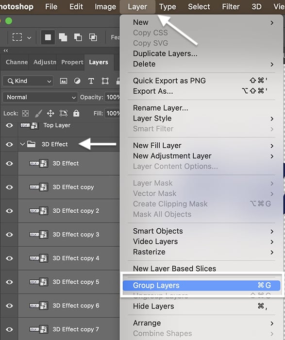This screenshot has height=340, width=285.
Task: Lock image pixels brush icon
Action: (38, 113)
